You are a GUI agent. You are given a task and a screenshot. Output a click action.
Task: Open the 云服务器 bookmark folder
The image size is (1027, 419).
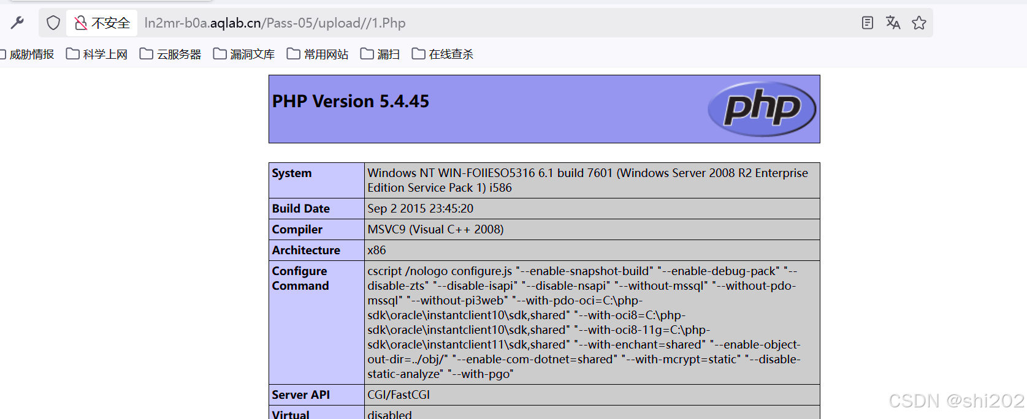[x=171, y=55]
